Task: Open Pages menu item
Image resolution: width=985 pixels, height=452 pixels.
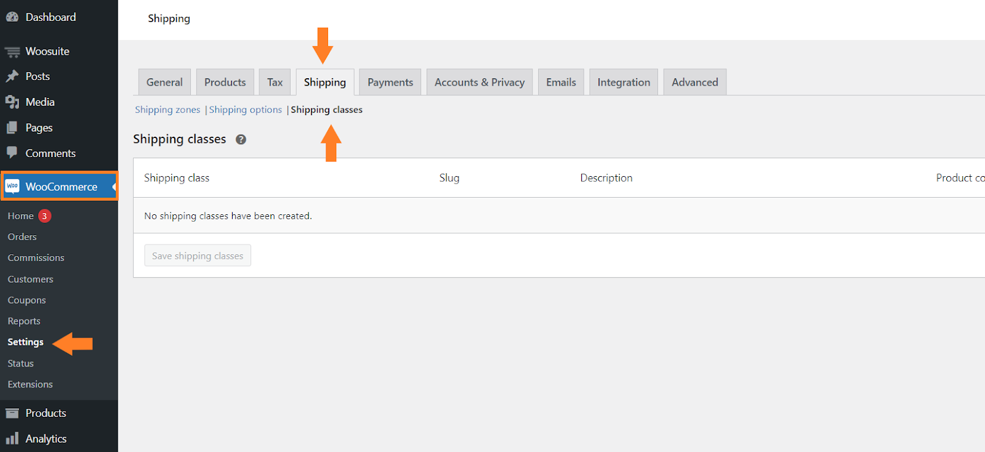Action: [x=39, y=127]
